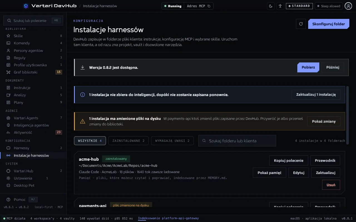Click Usuń for acme-hub
356x222 pixels.
[x=331, y=185]
